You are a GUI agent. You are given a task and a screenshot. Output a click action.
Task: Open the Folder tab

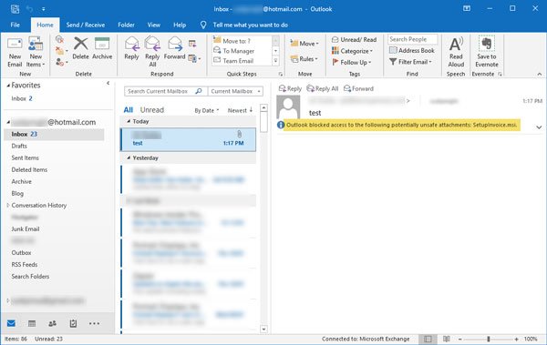(x=126, y=25)
